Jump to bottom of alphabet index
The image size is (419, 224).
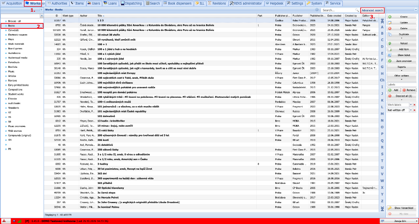pos(382,208)
